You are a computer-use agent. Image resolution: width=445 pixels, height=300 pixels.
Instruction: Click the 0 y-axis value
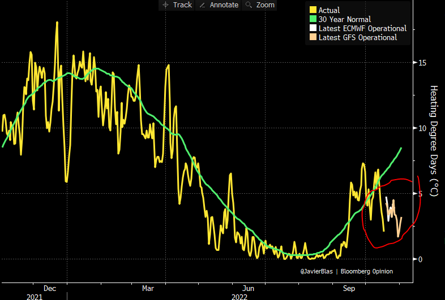click(x=420, y=259)
